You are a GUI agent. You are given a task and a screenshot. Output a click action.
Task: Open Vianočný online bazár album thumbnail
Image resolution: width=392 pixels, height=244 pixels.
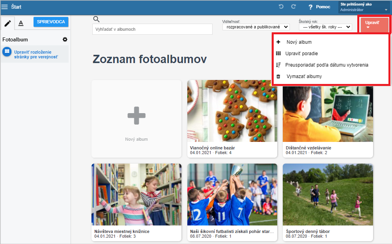232,111
